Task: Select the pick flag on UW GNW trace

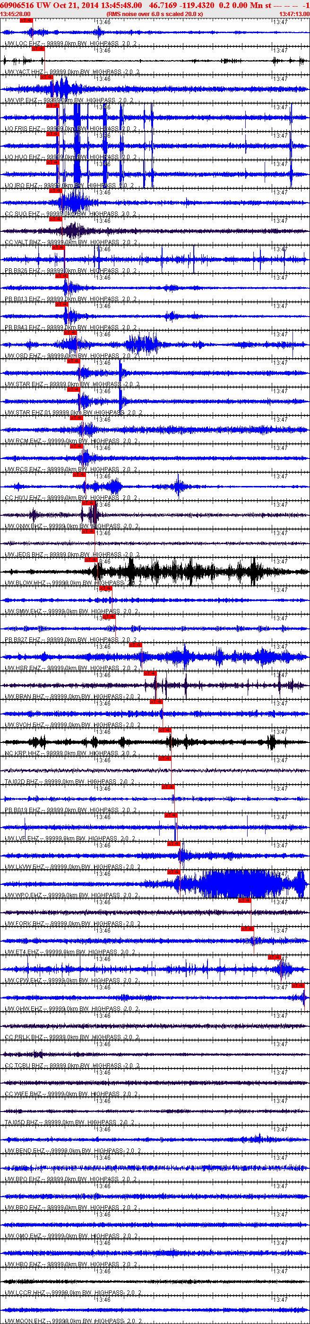Action: [88, 503]
